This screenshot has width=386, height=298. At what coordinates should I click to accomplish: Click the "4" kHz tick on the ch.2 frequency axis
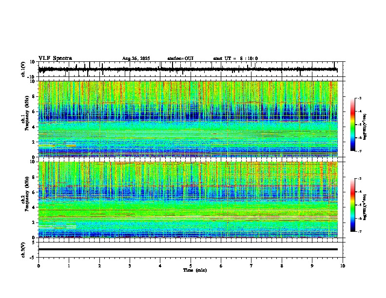(x=34, y=207)
